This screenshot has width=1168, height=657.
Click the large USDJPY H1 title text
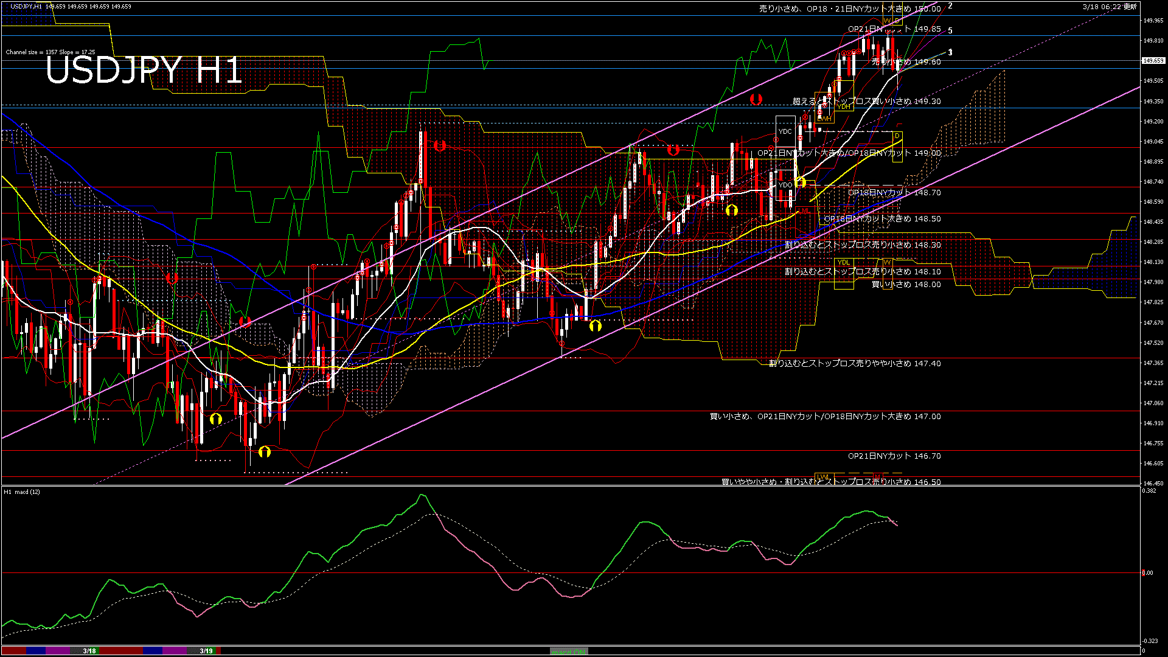click(144, 71)
